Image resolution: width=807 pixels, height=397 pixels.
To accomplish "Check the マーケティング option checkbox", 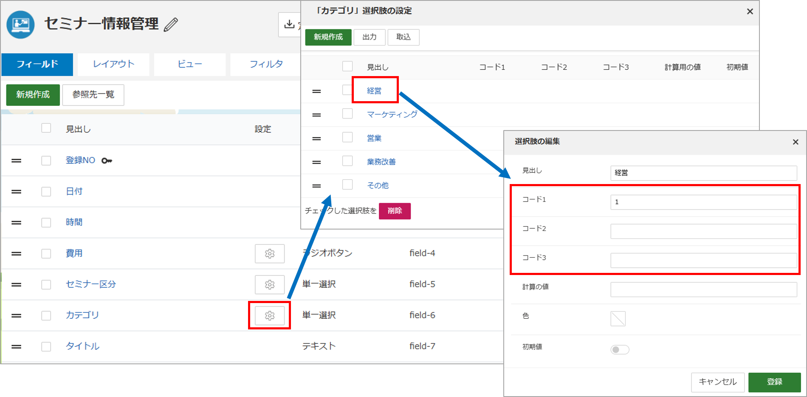I will [x=347, y=113].
